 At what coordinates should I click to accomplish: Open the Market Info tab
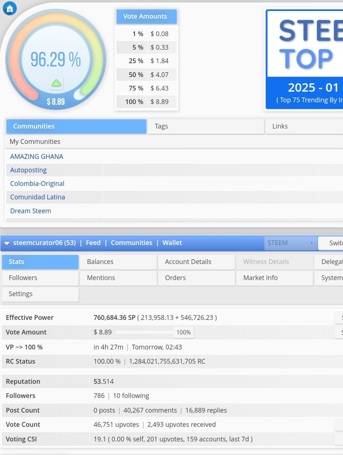(274, 278)
